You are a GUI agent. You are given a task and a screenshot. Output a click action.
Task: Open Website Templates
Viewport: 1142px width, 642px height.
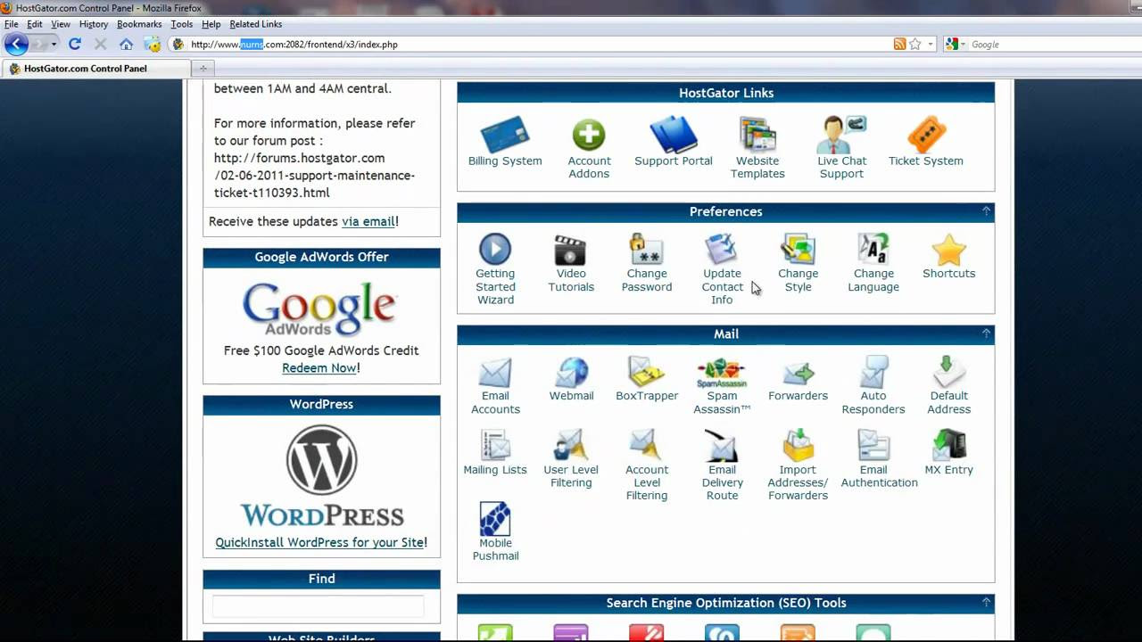[757, 148]
